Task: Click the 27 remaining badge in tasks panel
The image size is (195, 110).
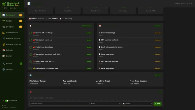Action: [87, 26]
